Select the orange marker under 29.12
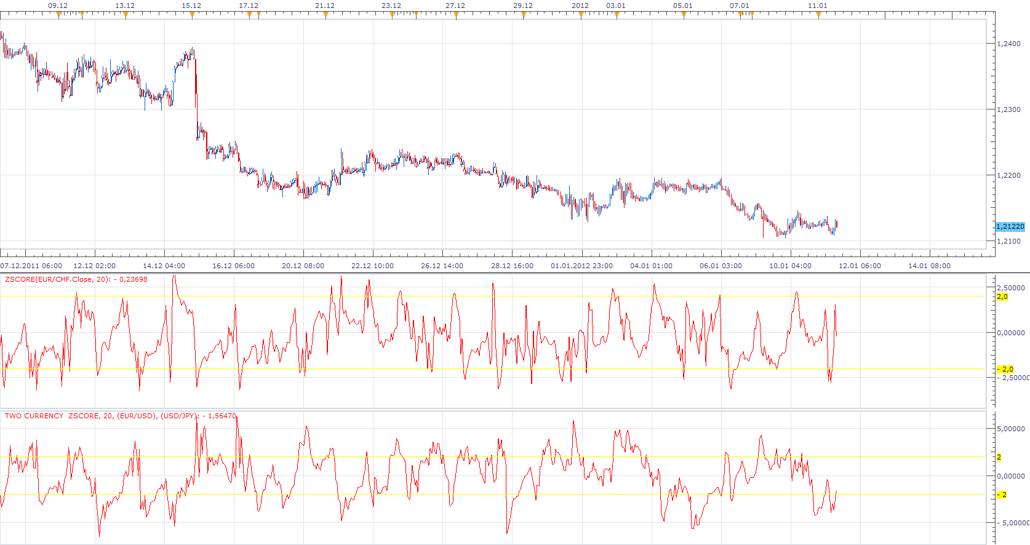Screen dimensions: 1030x545 [524, 15]
